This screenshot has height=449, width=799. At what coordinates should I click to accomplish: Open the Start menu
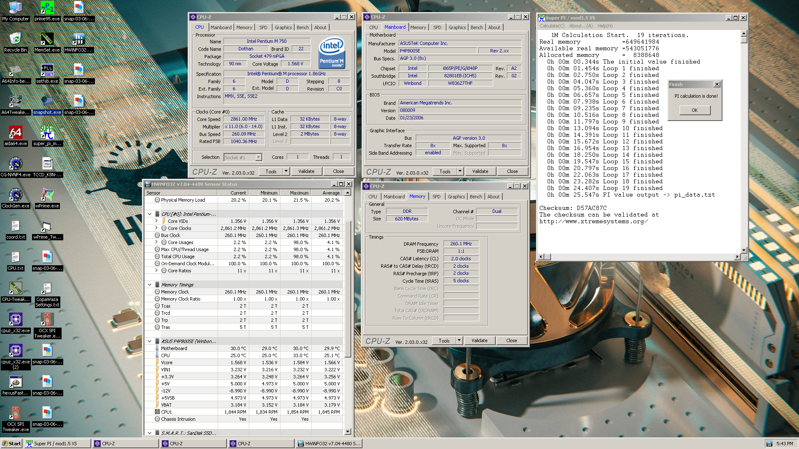point(12,444)
